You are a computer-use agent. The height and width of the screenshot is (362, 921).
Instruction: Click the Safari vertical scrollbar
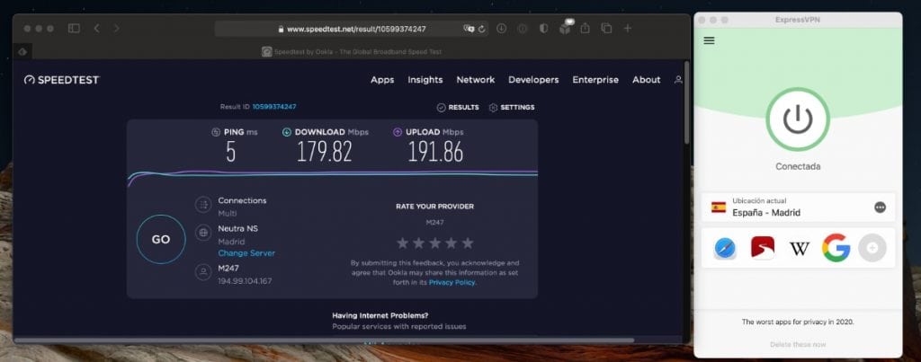686,102
